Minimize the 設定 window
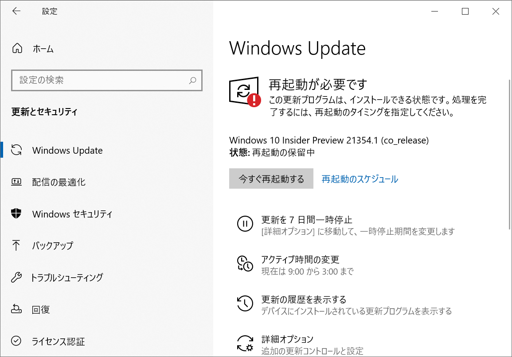512x357 pixels. coord(434,11)
